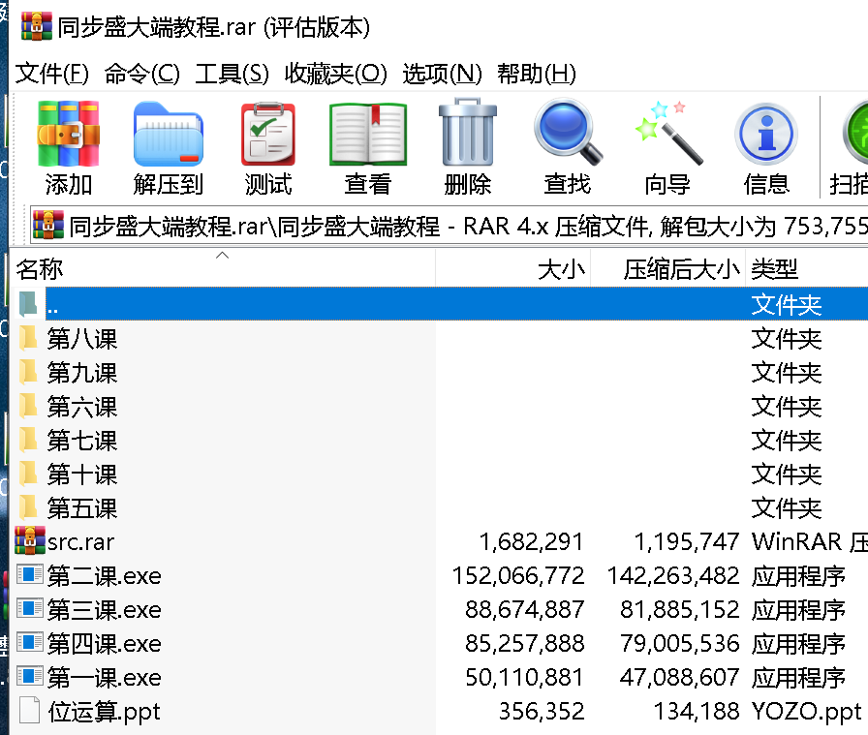
Task: Select the src.rar file name
Action: [x=80, y=542]
